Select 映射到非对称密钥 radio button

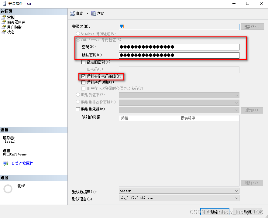tap(78, 102)
